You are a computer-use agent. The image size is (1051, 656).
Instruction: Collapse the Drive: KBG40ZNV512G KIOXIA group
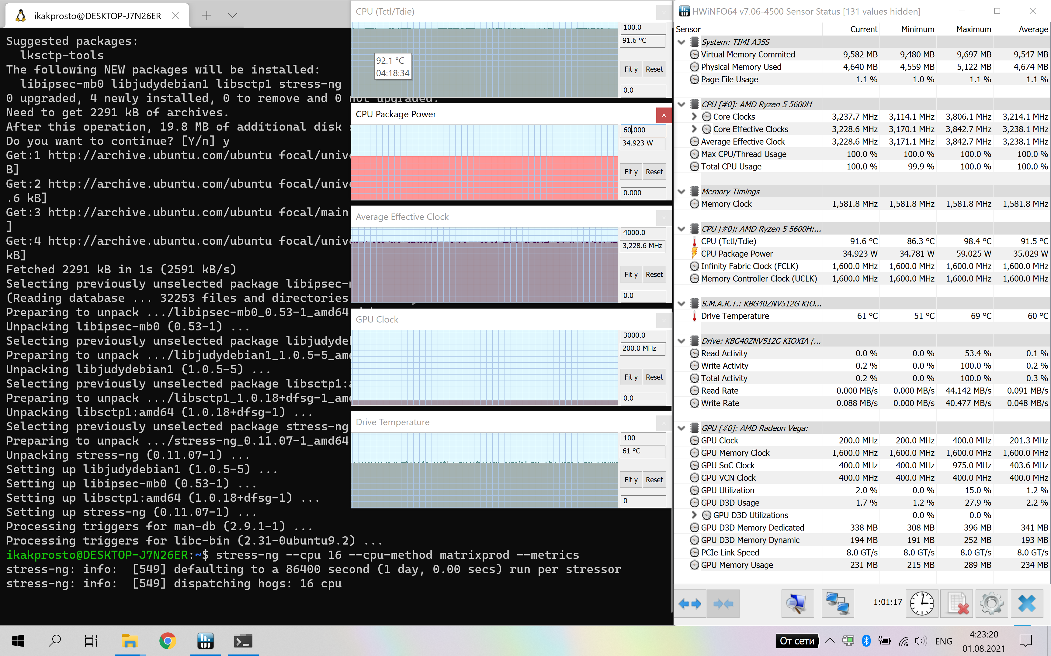(681, 341)
